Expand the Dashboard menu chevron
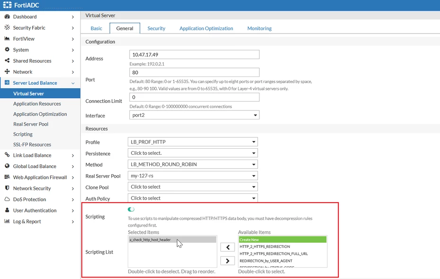The image size is (440, 279). tap(73, 17)
